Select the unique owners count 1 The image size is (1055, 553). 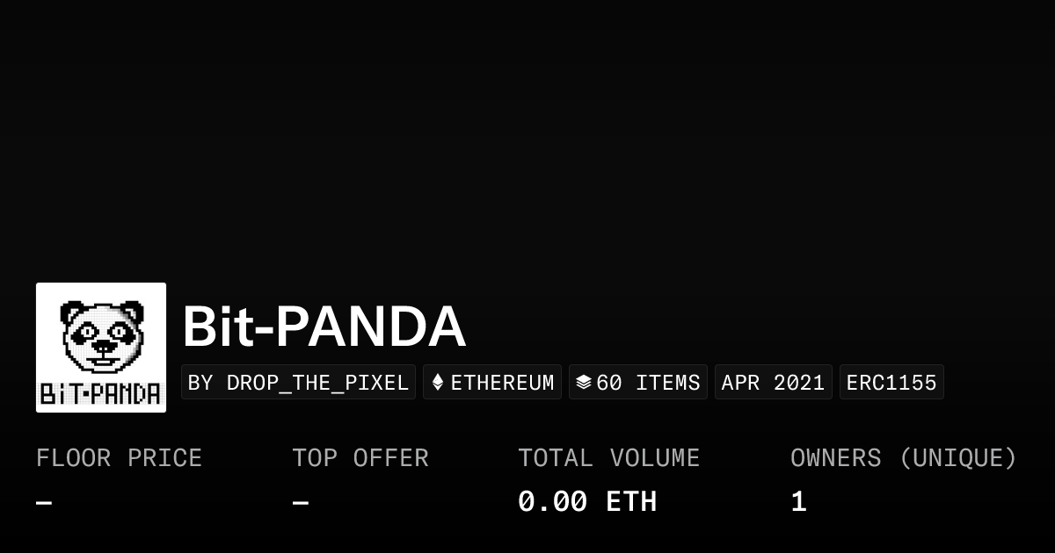coord(798,502)
